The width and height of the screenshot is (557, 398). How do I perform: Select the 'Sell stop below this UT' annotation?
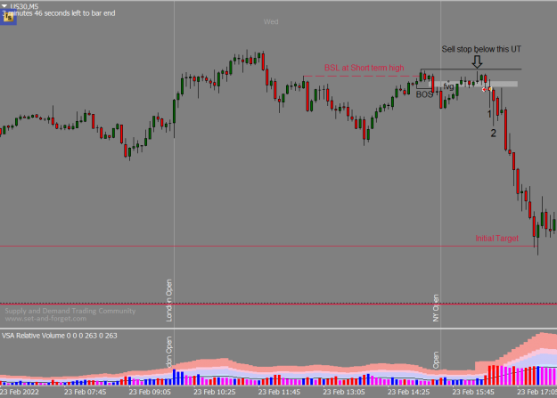point(481,49)
